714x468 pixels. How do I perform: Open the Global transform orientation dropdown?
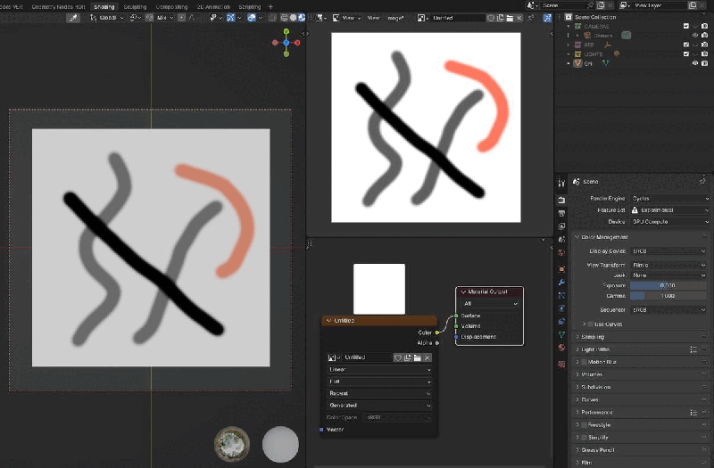click(106, 18)
